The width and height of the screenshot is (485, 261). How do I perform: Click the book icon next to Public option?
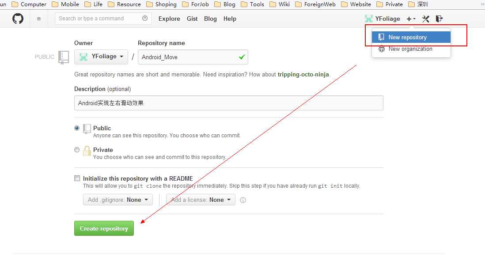(87, 129)
